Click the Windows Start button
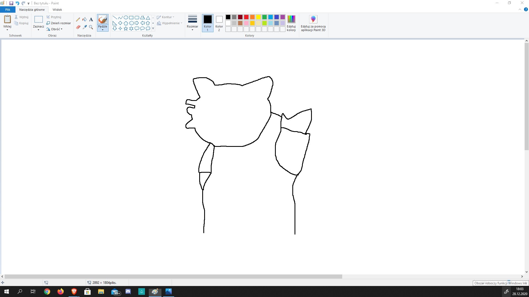Image resolution: width=529 pixels, height=297 pixels. (x=7, y=291)
